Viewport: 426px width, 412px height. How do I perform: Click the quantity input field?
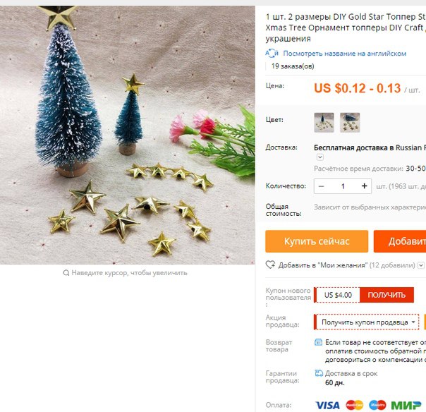[343, 186]
